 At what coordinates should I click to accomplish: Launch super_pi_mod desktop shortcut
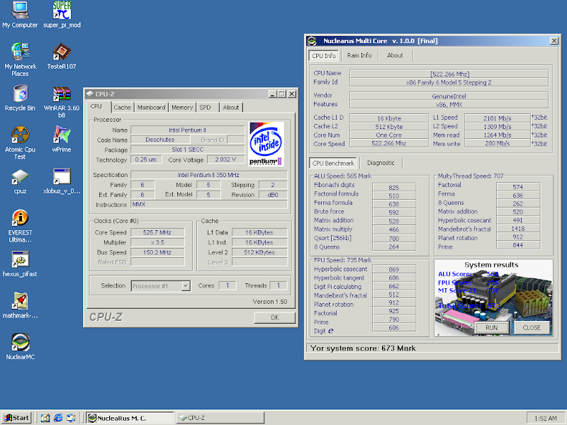click(x=62, y=14)
